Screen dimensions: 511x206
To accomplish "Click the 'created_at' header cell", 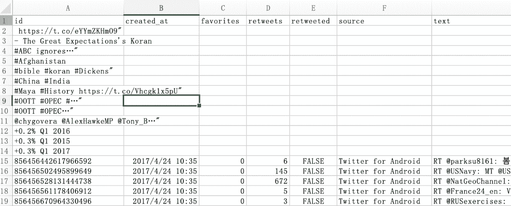I will coord(161,21).
